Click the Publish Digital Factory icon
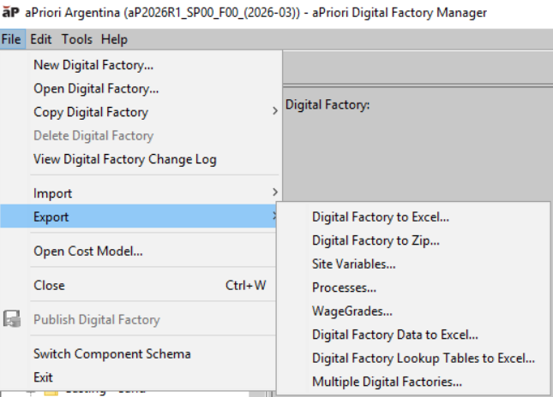553x397 pixels. (x=12, y=319)
